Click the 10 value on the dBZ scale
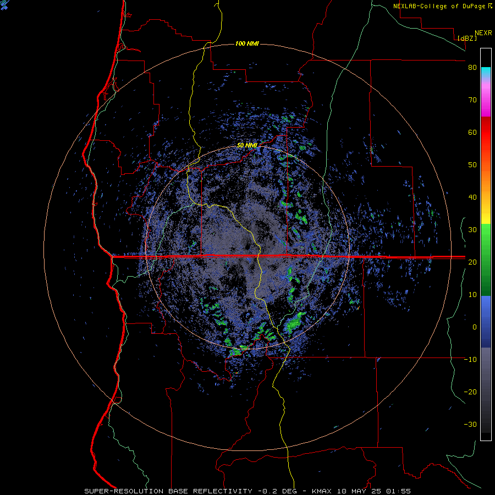 click(x=472, y=295)
